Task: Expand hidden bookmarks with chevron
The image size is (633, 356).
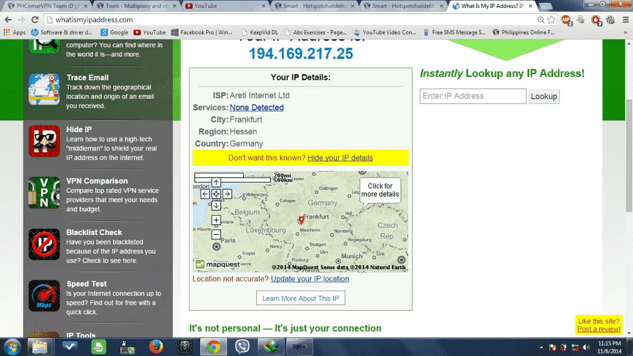Action: click(x=625, y=32)
